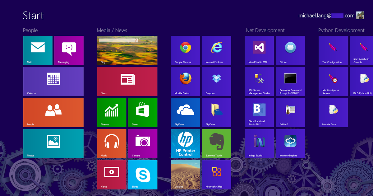Launch Developer Command Prompt for VS2012
This screenshot has height=196, width=373.
coord(290,82)
